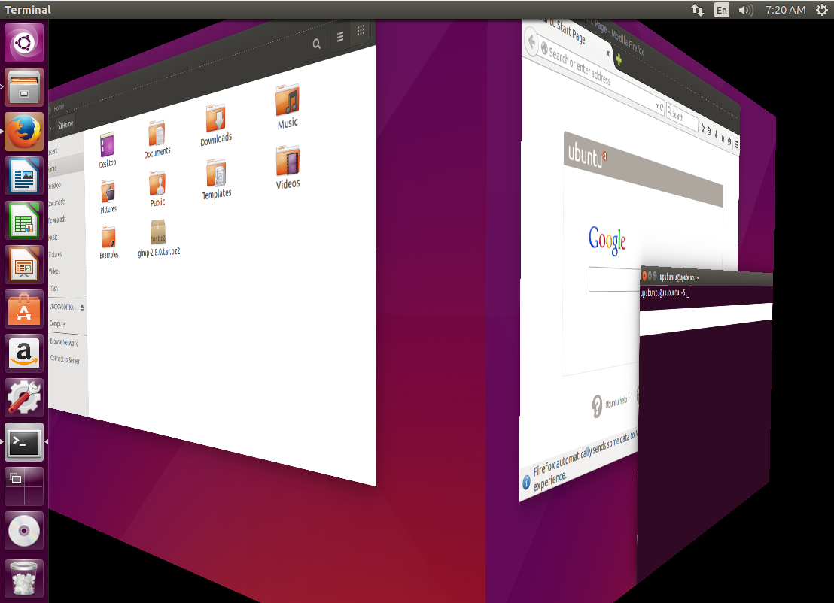Close the Ubuntu Start Page tab

(x=607, y=53)
